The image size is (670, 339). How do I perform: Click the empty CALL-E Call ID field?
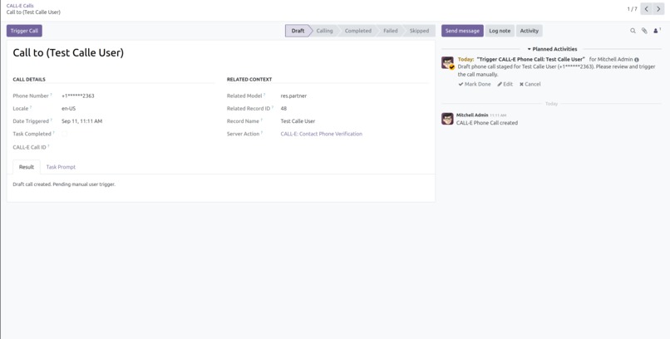point(136,147)
